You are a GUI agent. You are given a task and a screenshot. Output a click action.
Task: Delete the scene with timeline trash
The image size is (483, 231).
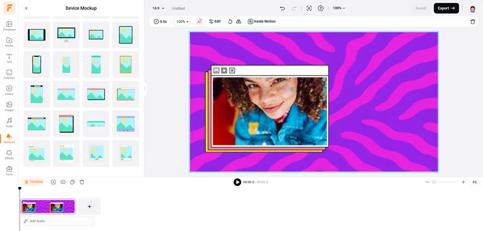tap(82, 182)
